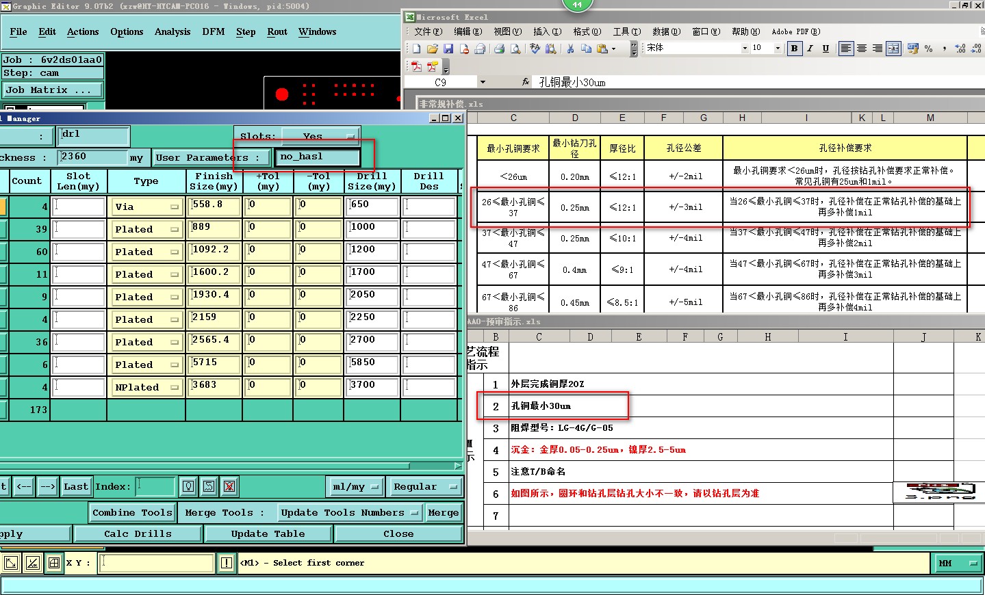Open the Rout menu in Graphic Editor
This screenshot has width=985, height=595.
tap(277, 31)
